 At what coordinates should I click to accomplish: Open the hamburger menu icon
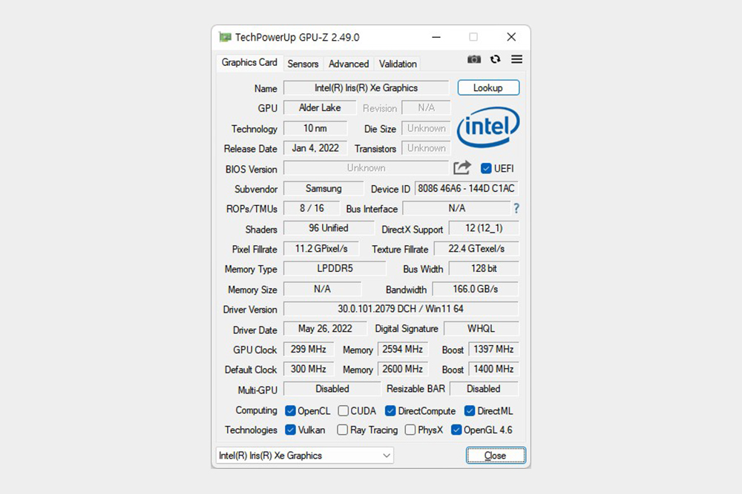tap(516, 59)
